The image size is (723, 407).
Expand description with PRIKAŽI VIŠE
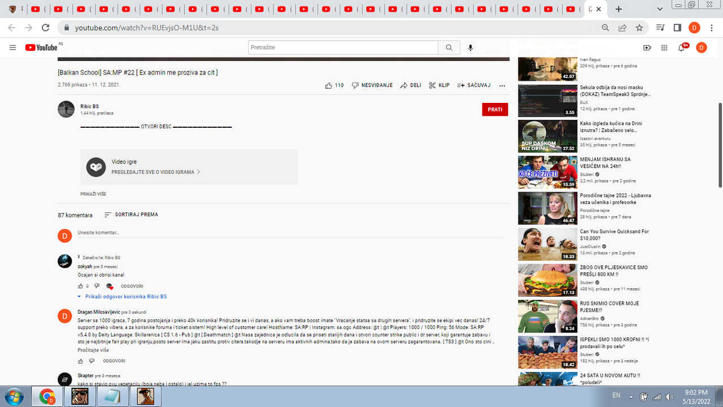click(93, 194)
